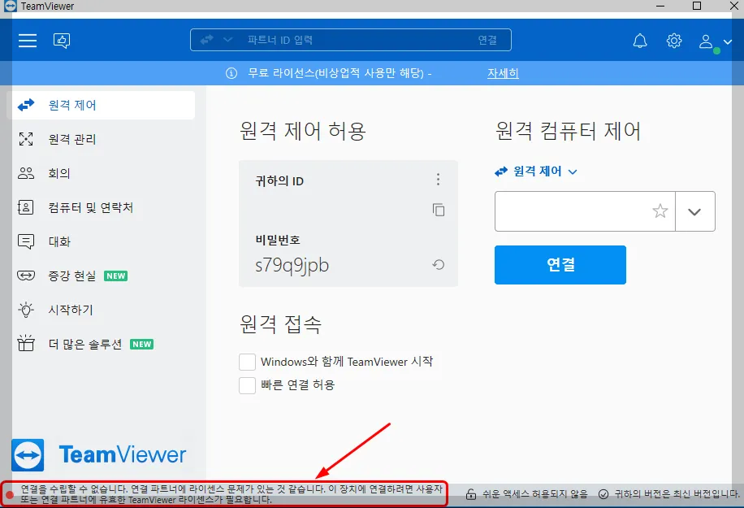Minimize the TeamViewer window
The width and height of the screenshot is (744, 508).
[x=660, y=6]
